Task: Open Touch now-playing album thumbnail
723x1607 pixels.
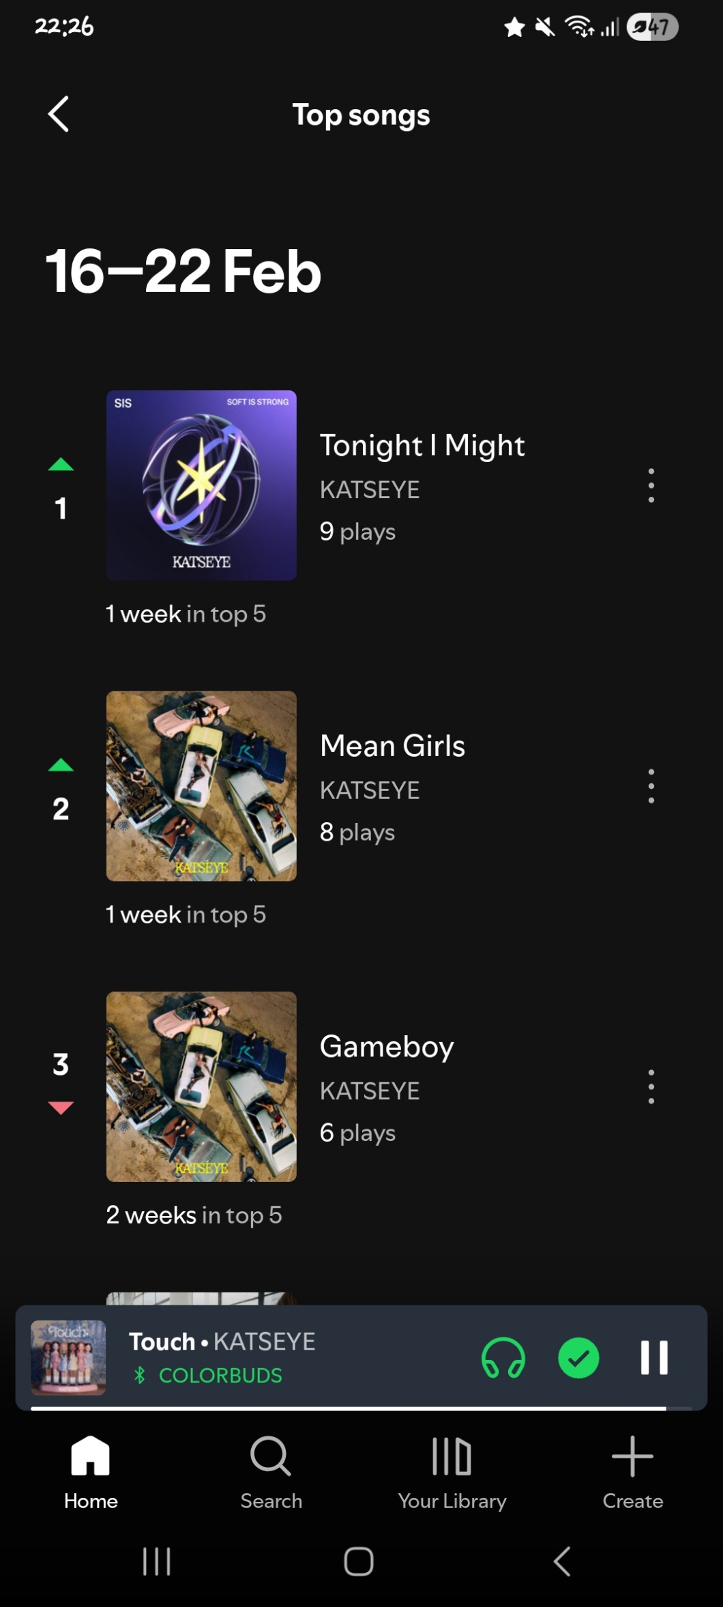Action: coord(68,1357)
